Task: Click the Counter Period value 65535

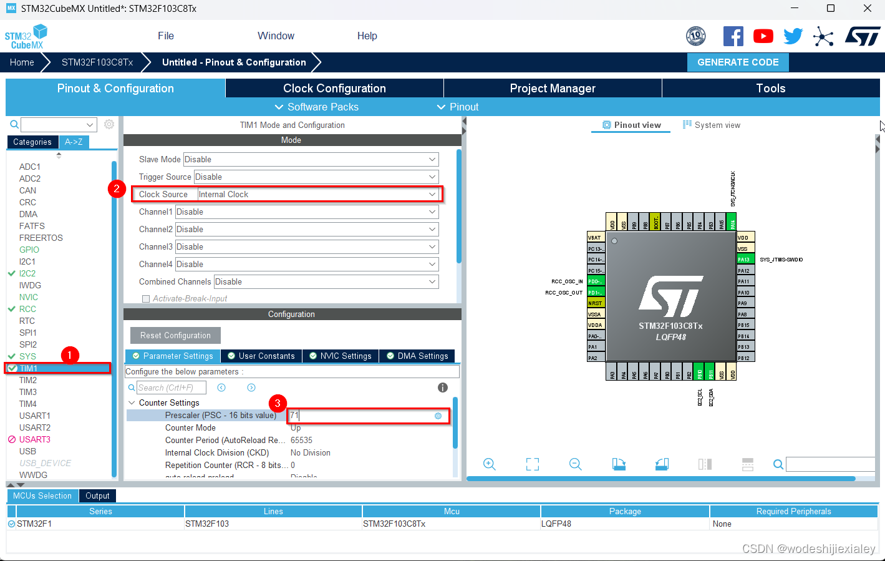Action: (301, 441)
